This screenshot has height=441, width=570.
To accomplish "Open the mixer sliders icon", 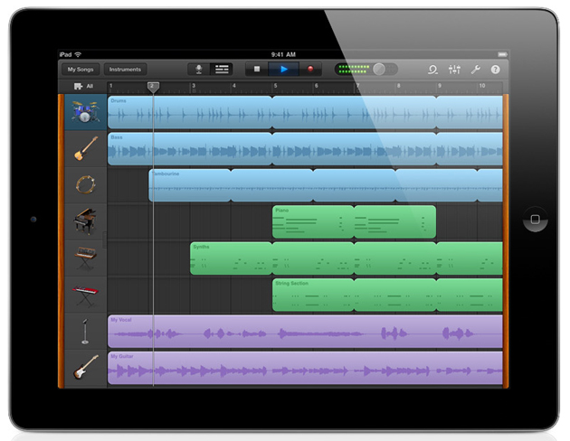I will point(454,70).
